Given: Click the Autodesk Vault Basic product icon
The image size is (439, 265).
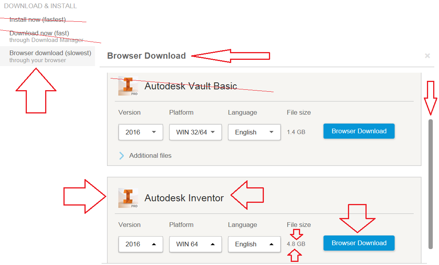Looking at the screenshot, I should point(128,86).
